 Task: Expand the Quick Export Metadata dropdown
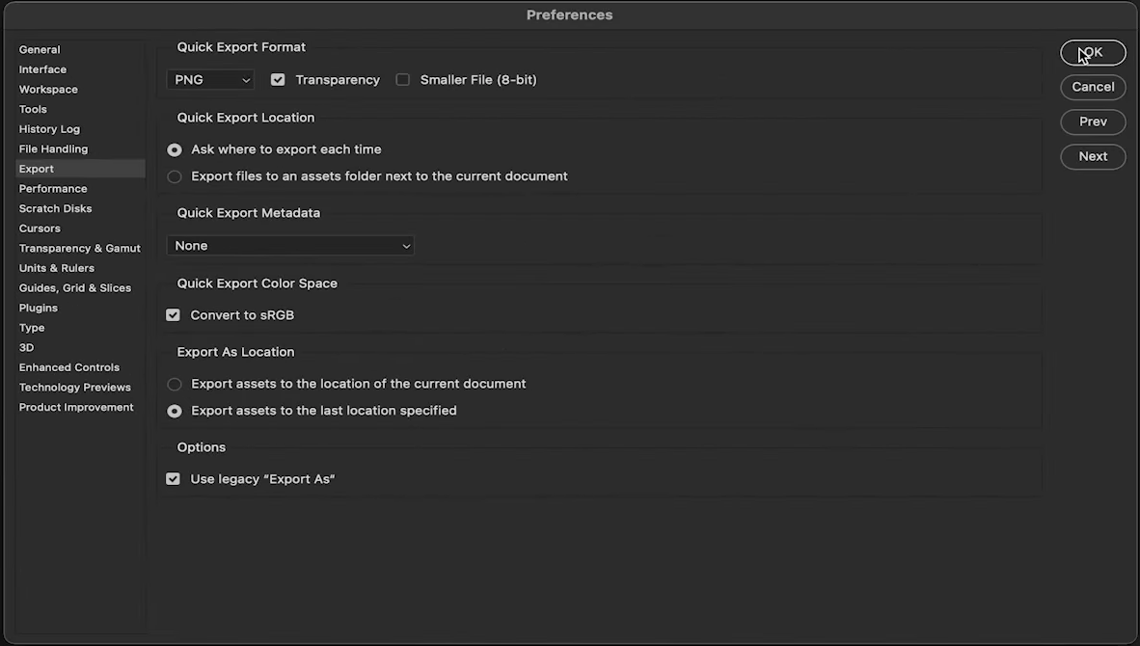[290, 246]
